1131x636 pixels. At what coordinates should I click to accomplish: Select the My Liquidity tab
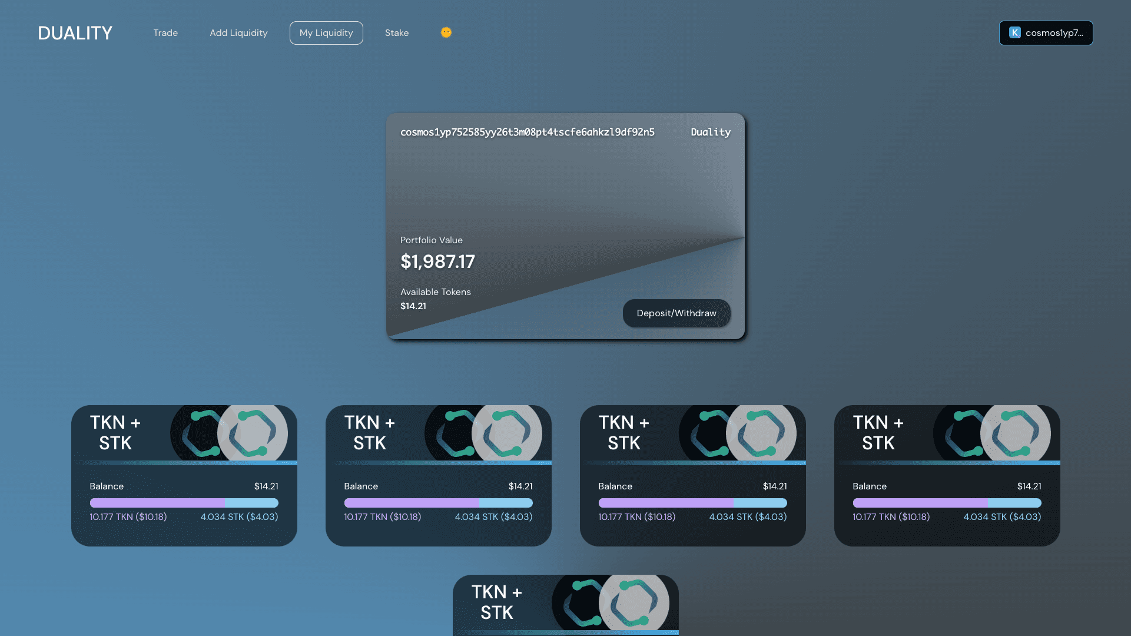coord(326,33)
